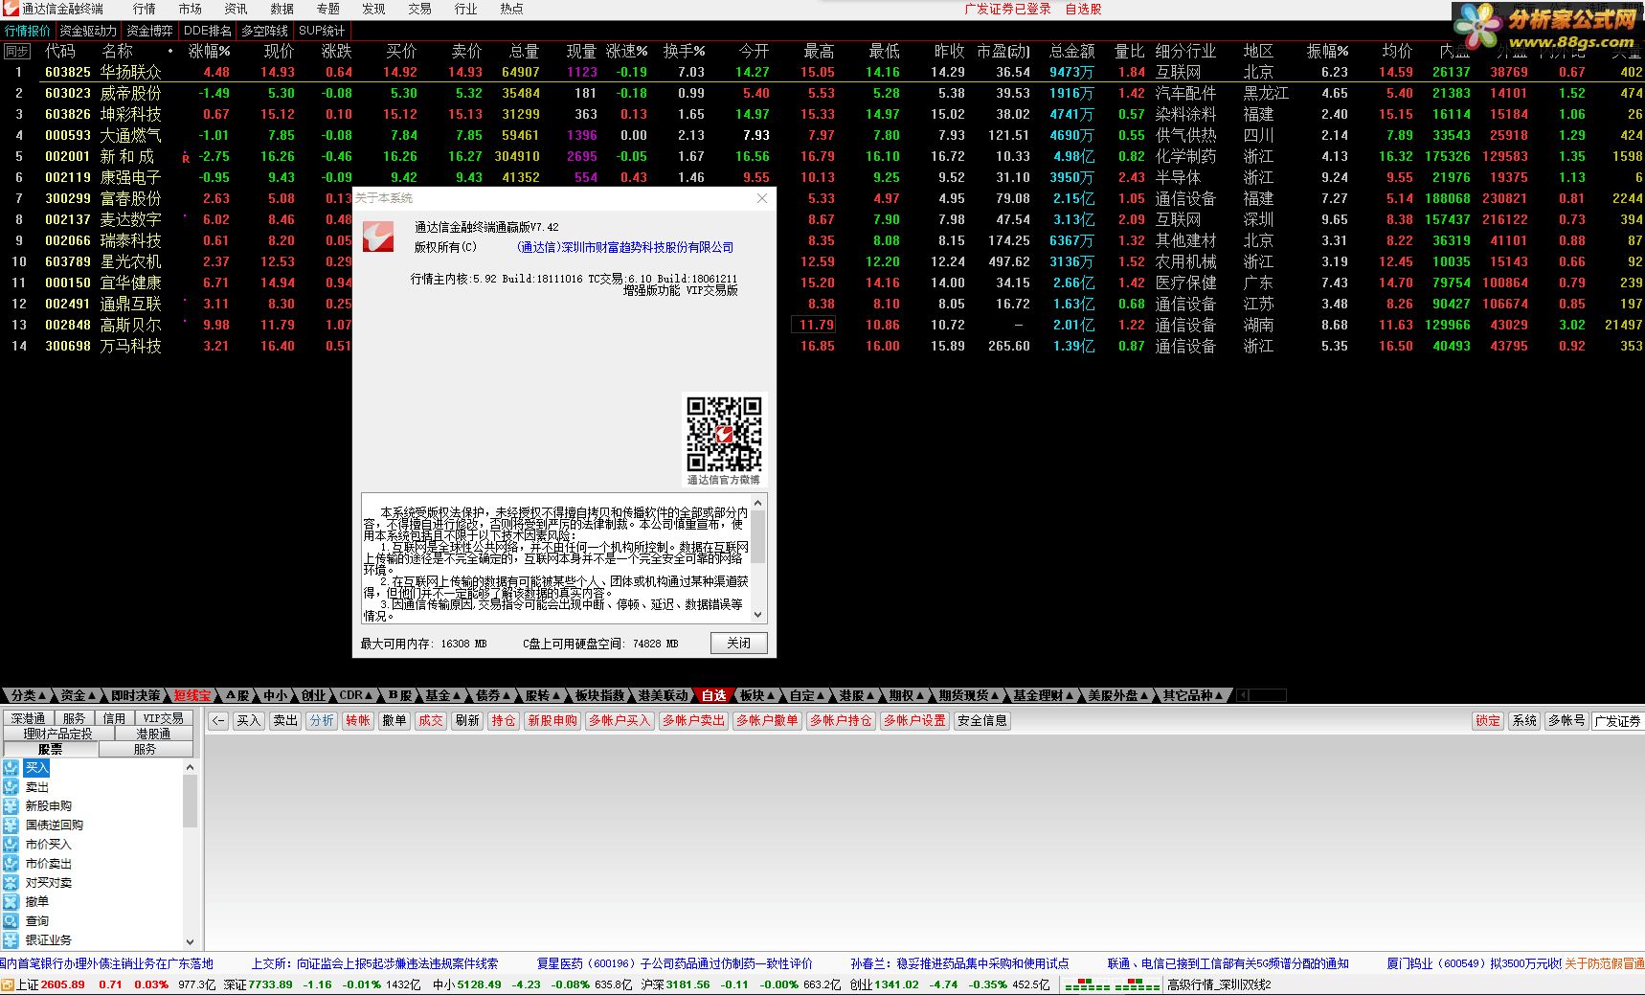
Task: Click the 同步 button above the code column
Action: pyautogui.click(x=17, y=52)
